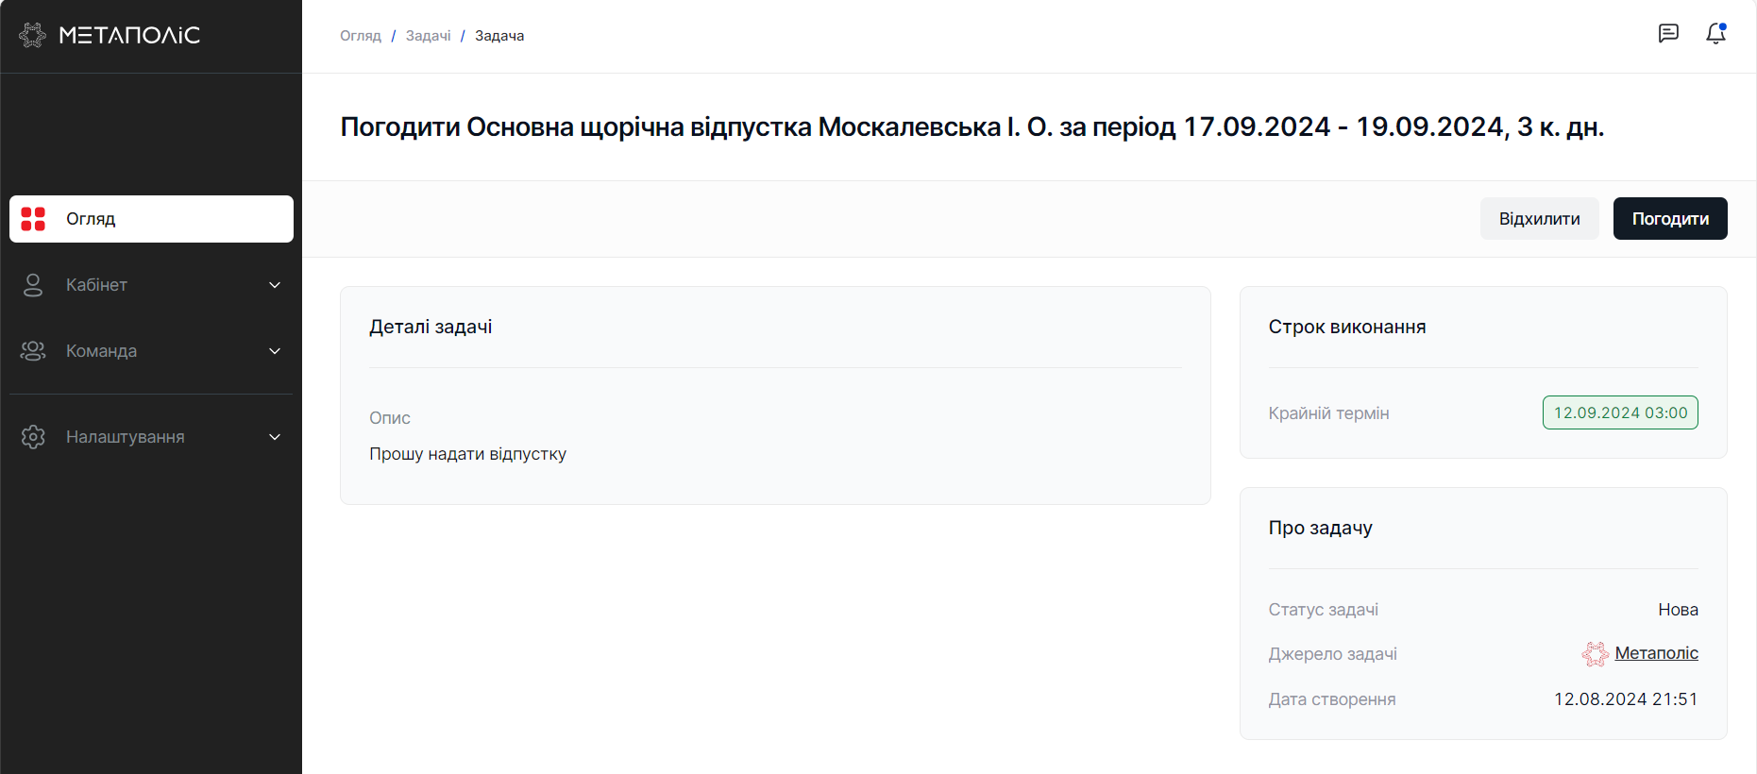Click the Метаполіс source icon in Про задачу

pos(1596,654)
